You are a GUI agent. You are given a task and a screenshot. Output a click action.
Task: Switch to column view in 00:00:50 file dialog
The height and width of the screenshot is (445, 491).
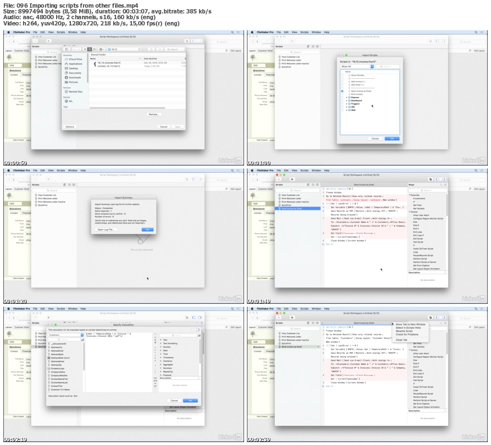pyautogui.click(x=94, y=49)
